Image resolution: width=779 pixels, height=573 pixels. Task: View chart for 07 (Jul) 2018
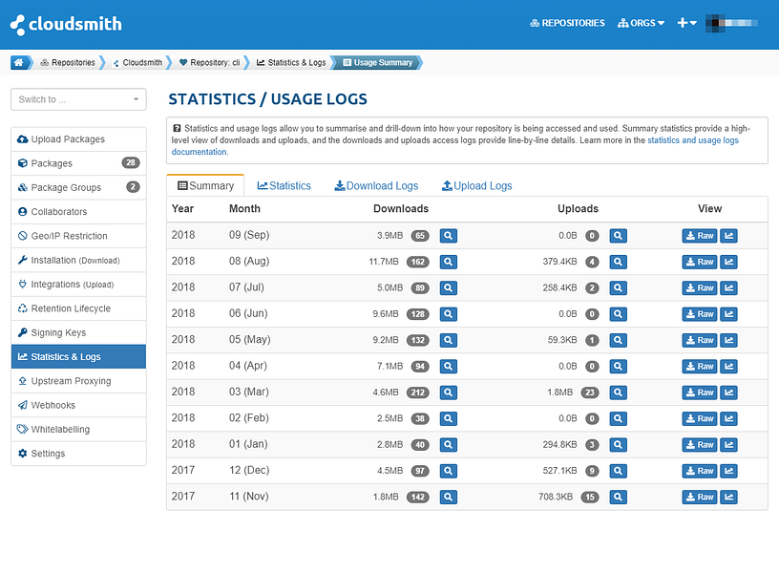tap(728, 287)
